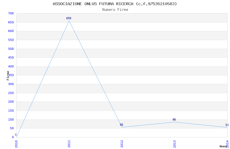Click the y-axis value 450
The height and width of the screenshot is (149, 230).
click(x=11, y=57)
